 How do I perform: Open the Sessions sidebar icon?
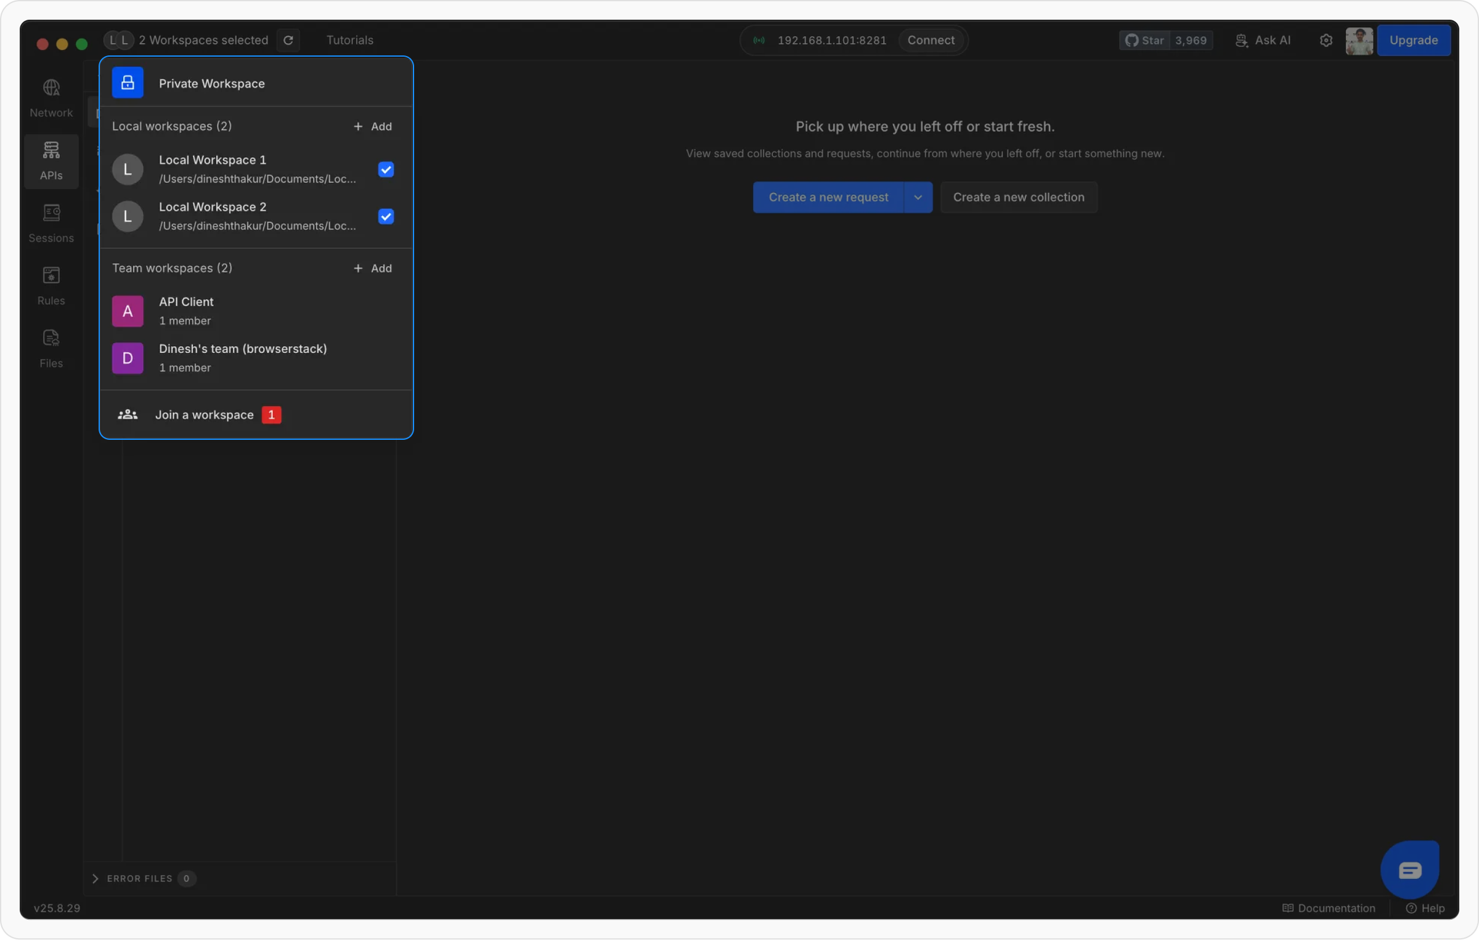click(x=51, y=223)
